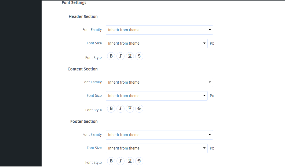Open Content Section Font Size dropdown
This screenshot has height=167, width=285.
[x=157, y=96]
